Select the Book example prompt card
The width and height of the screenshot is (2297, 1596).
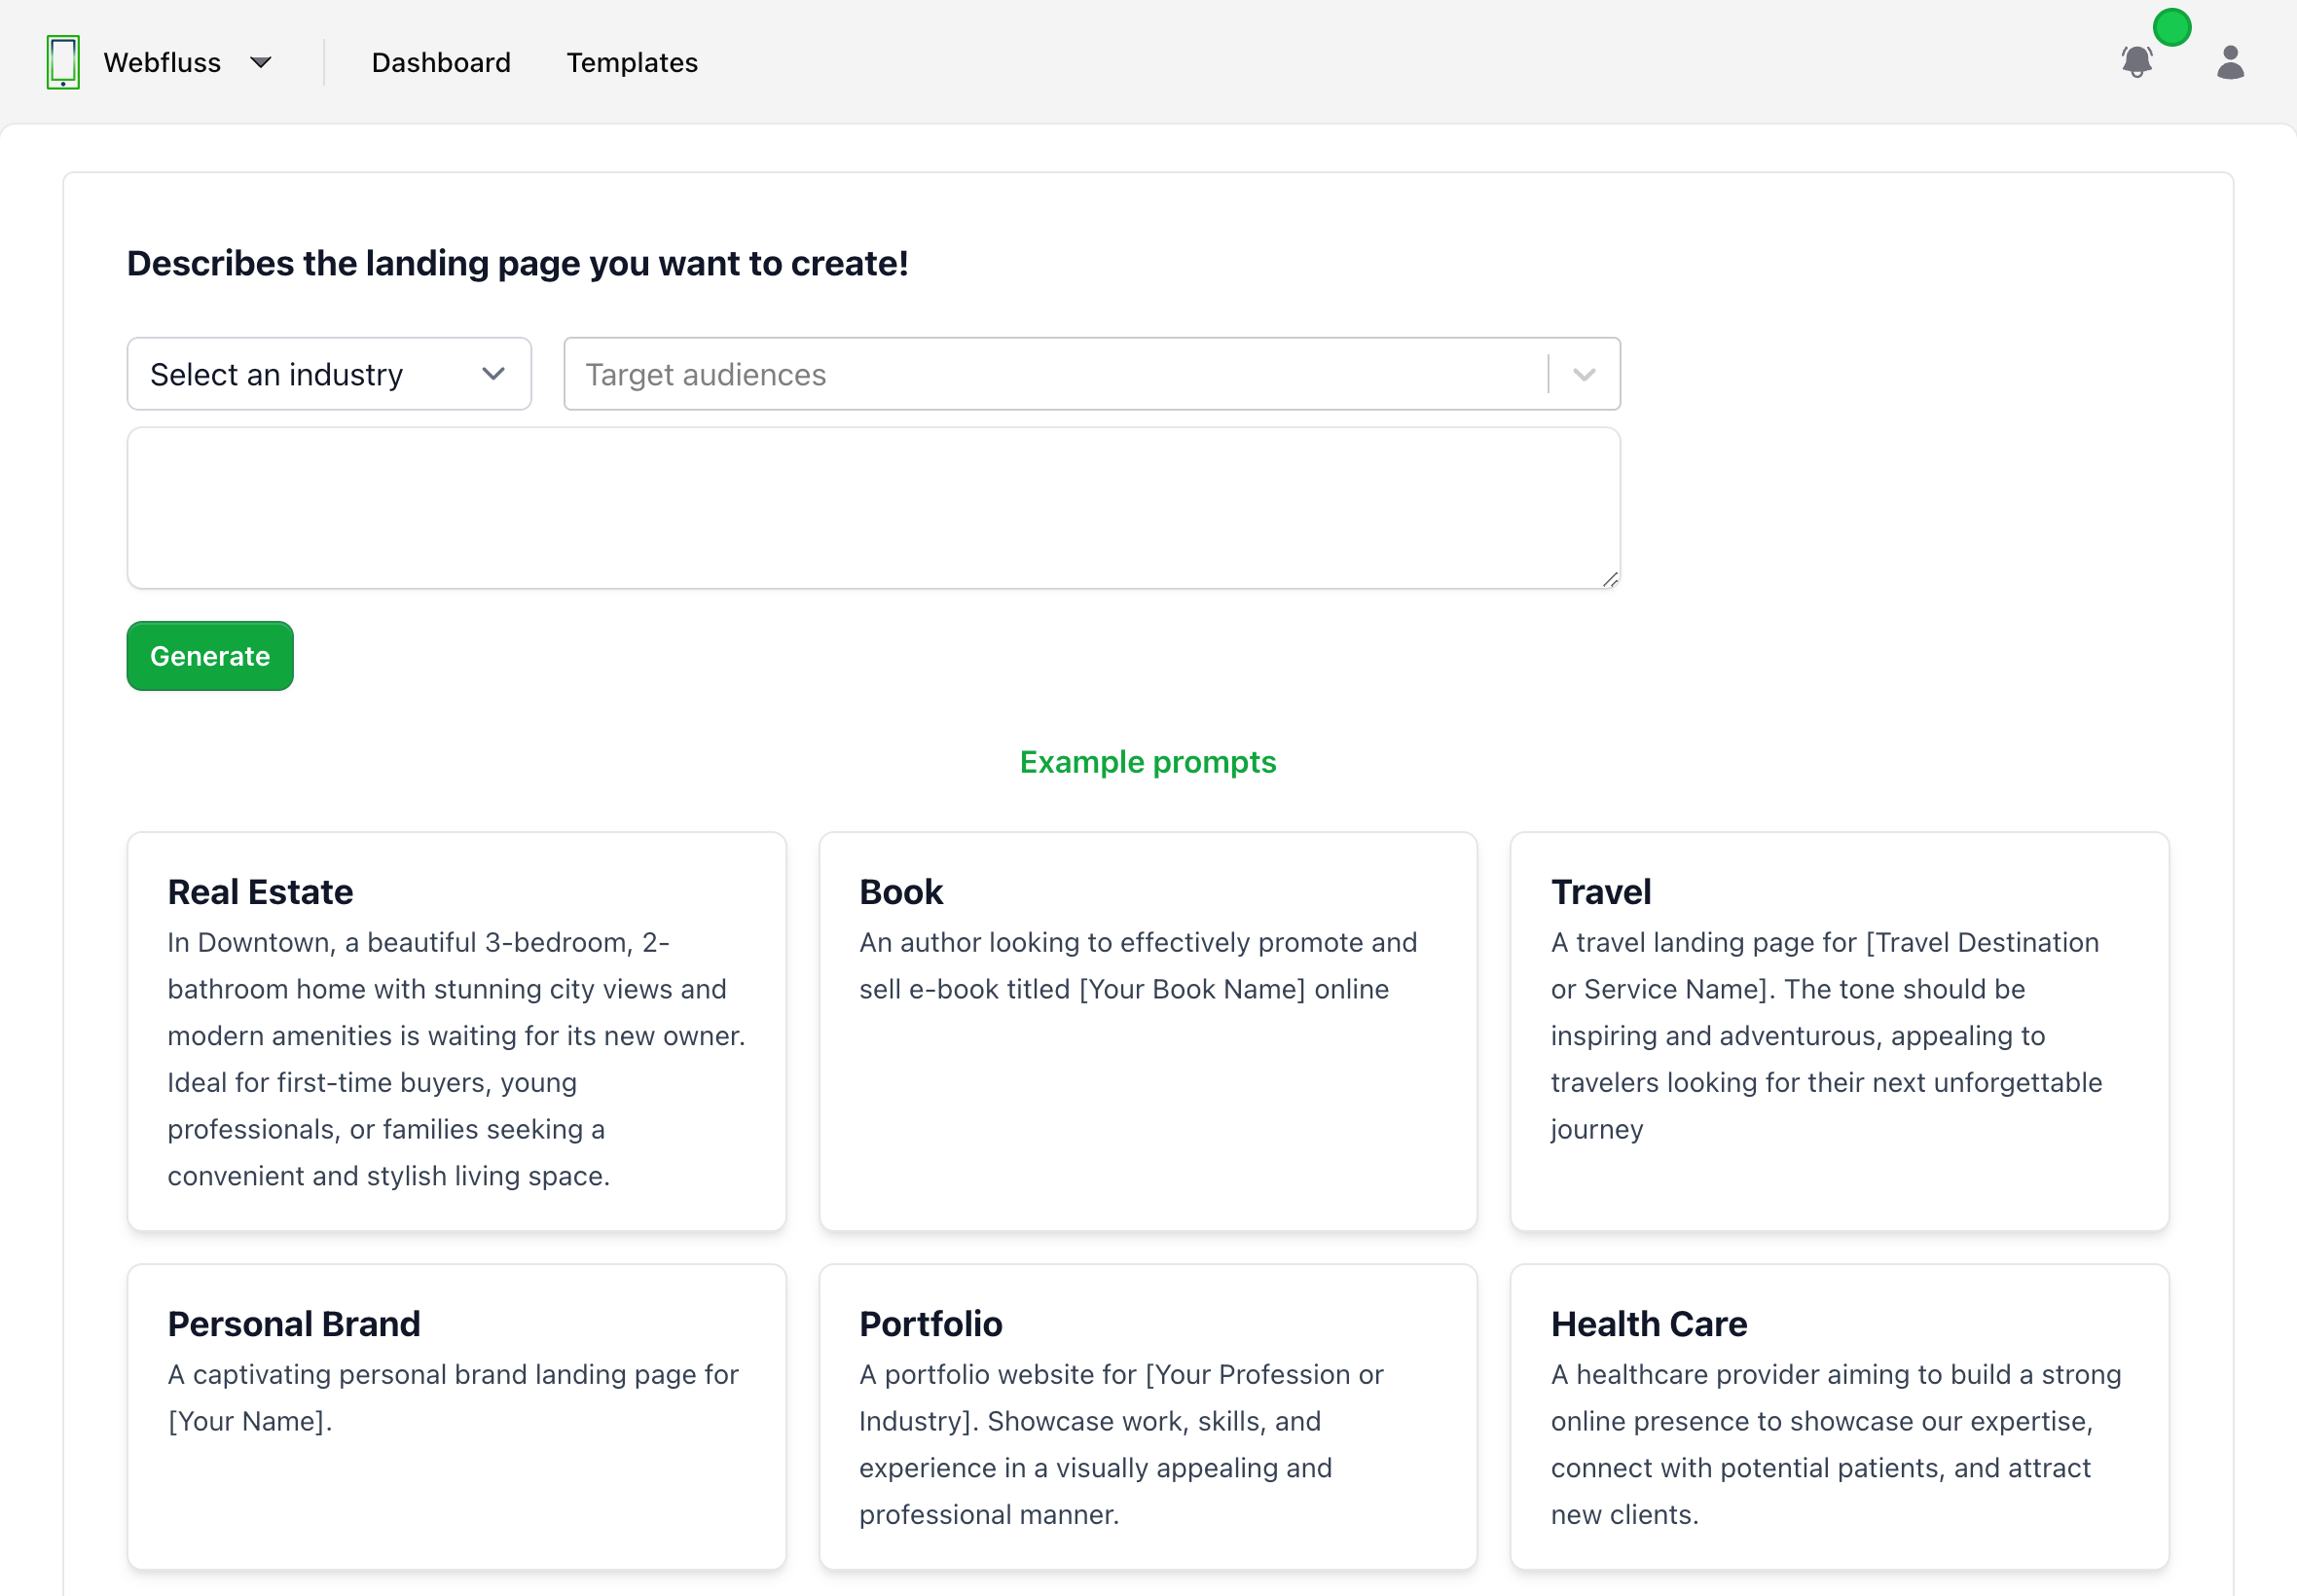pos(1147,1031)
